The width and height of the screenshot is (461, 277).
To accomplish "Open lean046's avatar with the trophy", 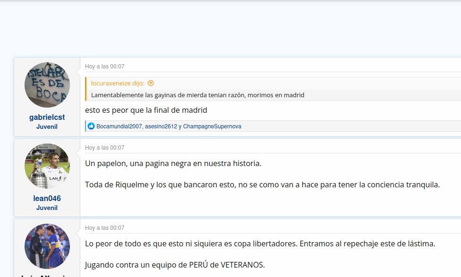I will tap(47, 166).
